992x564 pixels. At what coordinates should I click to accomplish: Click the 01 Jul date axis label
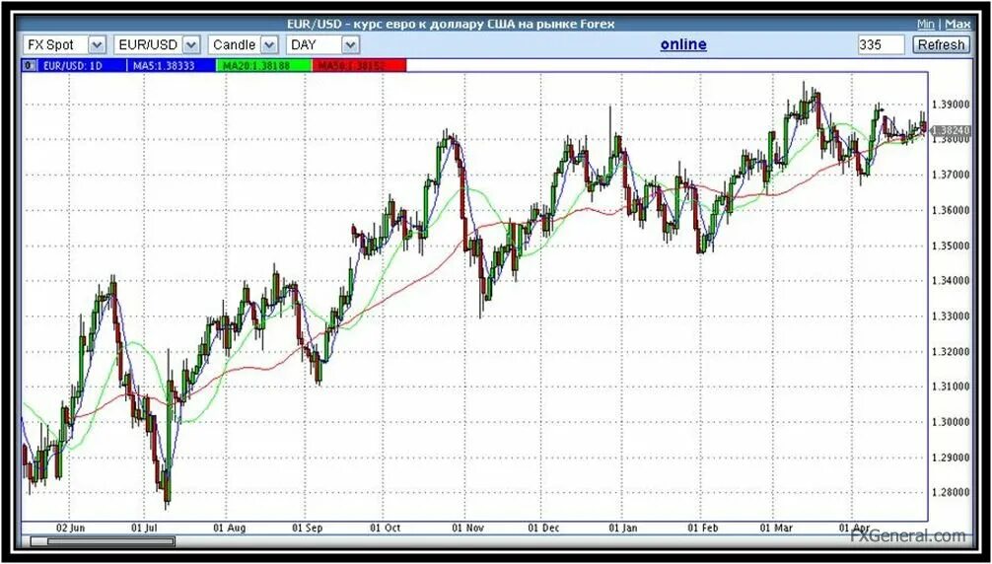coord(146,528)
